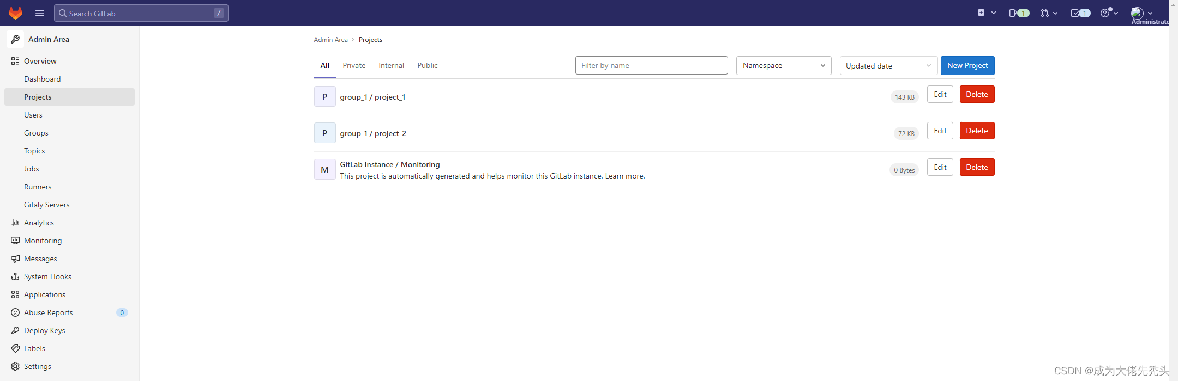Open the issues counter icon
The height and width of the screenshot is (381, 1178).
1019,13
